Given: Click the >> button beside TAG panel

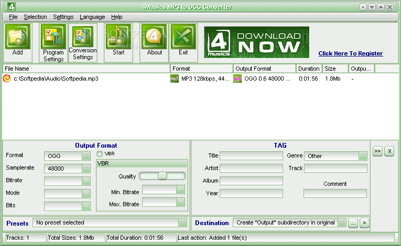Looking at the screenshot, I should point(377,151).
